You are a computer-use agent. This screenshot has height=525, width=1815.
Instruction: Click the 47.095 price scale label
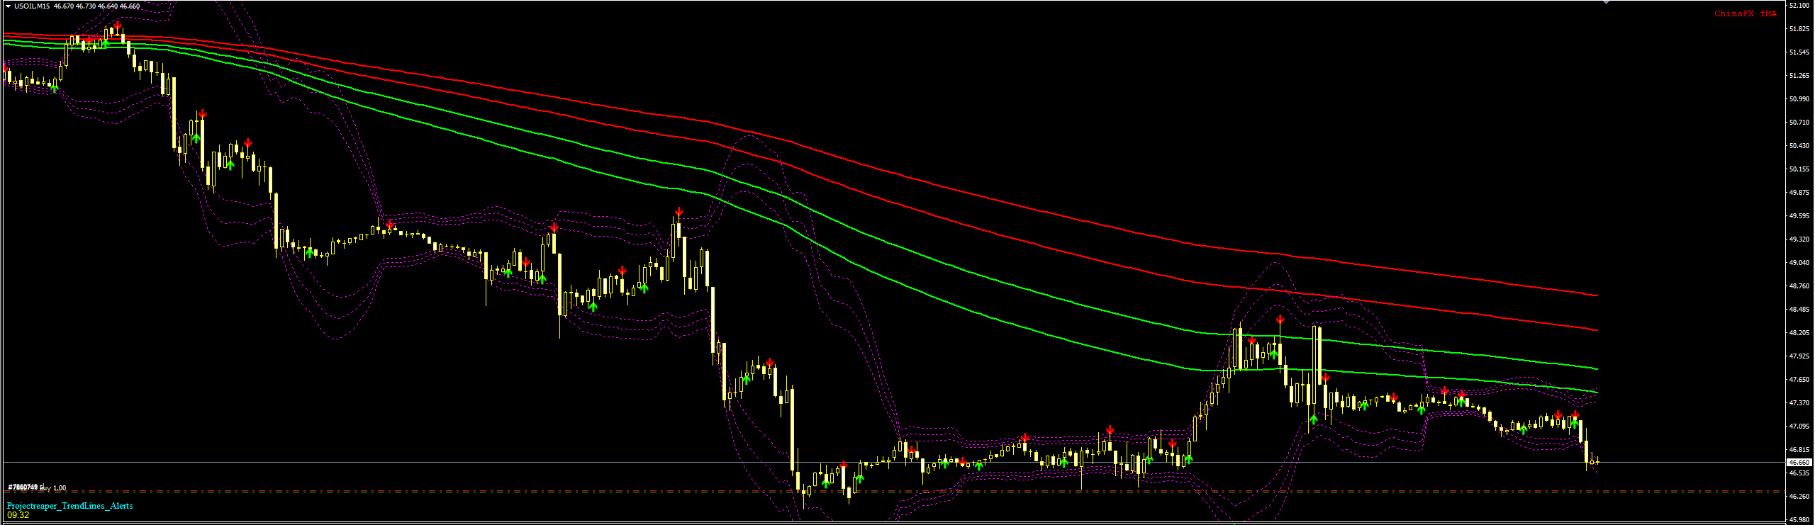point(1800,427)
